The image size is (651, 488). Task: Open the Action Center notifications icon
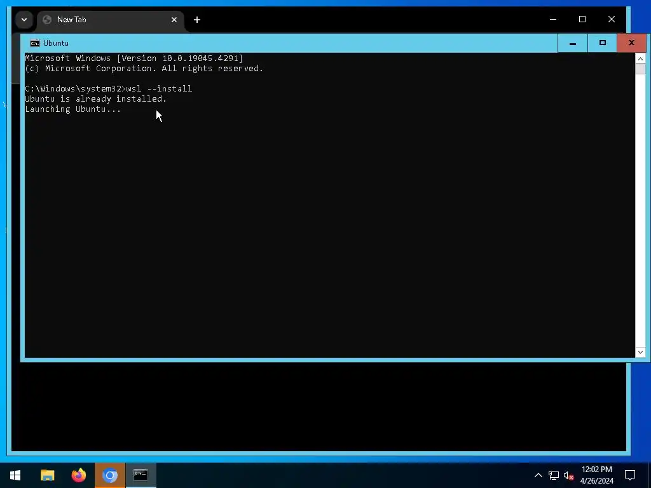pos(630,475)
